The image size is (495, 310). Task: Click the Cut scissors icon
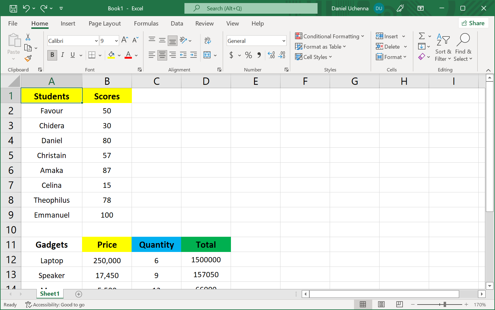(28, 37)
